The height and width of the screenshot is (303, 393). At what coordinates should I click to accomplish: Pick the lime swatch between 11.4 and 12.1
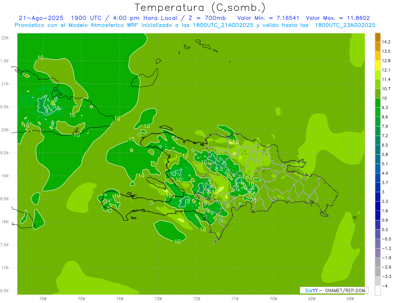tap(378, 75)
